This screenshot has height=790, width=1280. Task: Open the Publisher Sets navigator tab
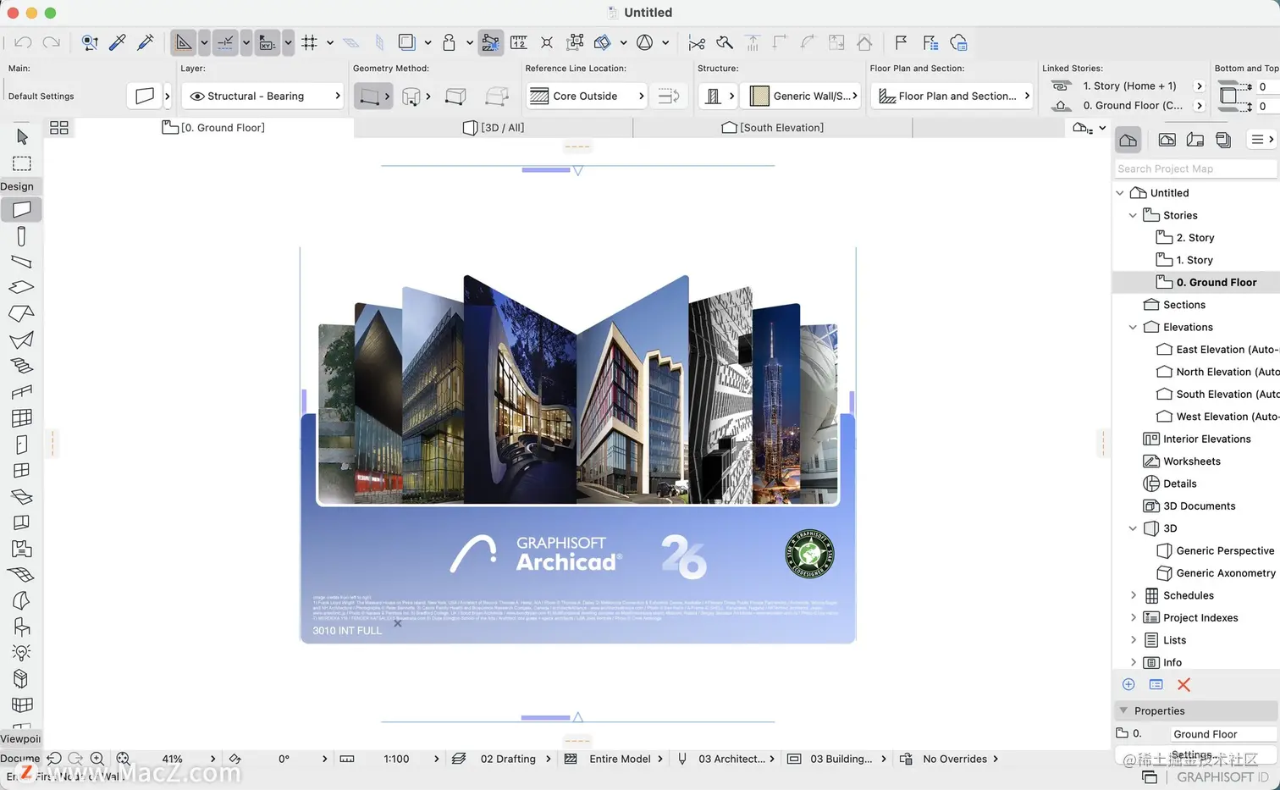pyautogui.click(x=1223, y=140)
